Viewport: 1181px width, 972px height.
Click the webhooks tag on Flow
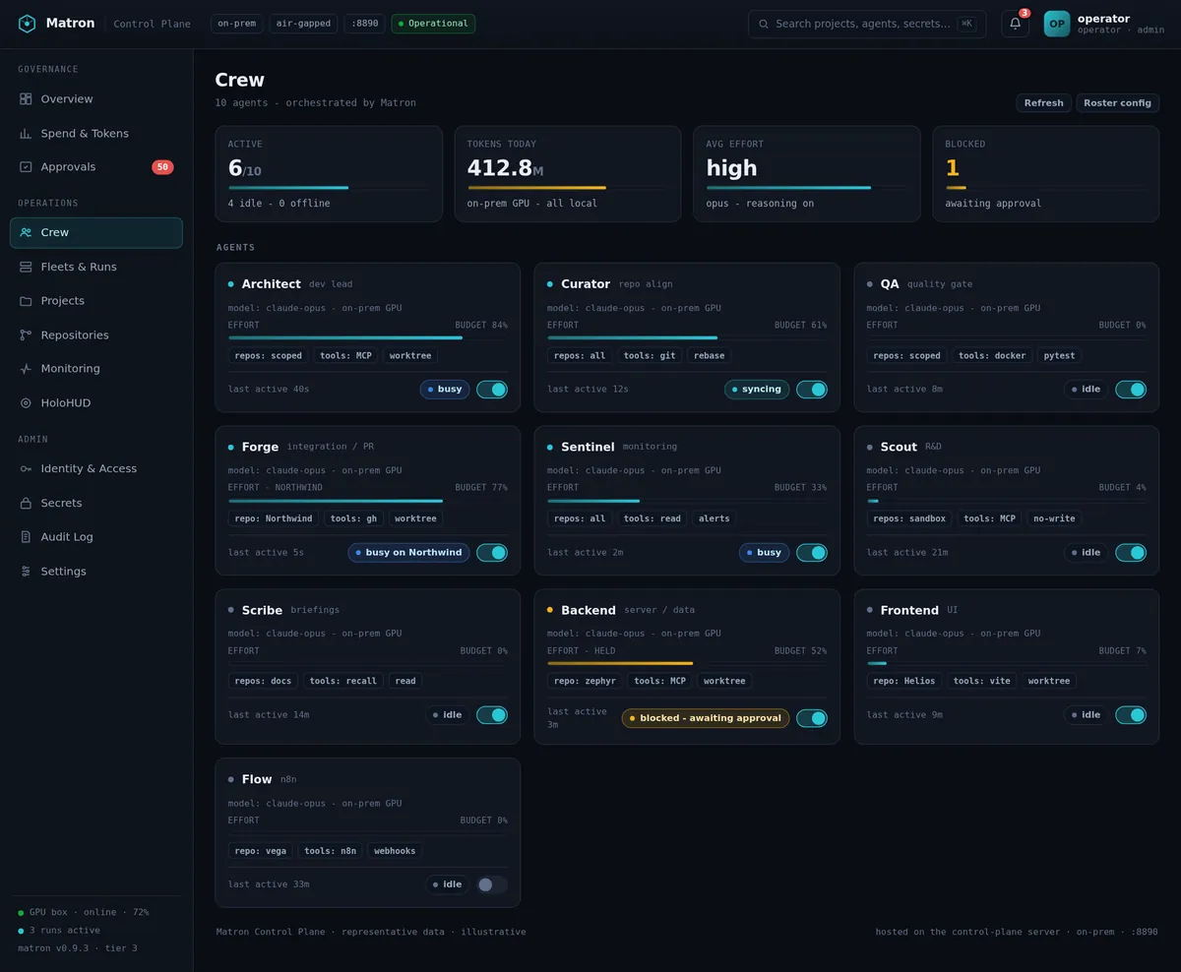tap(395, 851)
